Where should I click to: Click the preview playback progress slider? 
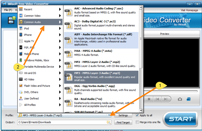pos(171,91)
